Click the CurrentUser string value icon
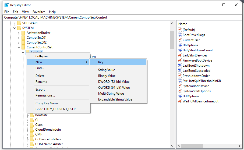 (x=180, y=40)
